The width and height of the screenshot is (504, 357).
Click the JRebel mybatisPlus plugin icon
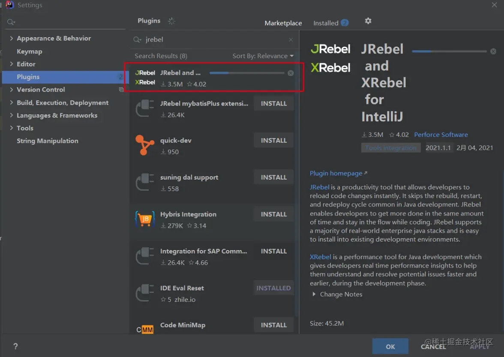145,109
